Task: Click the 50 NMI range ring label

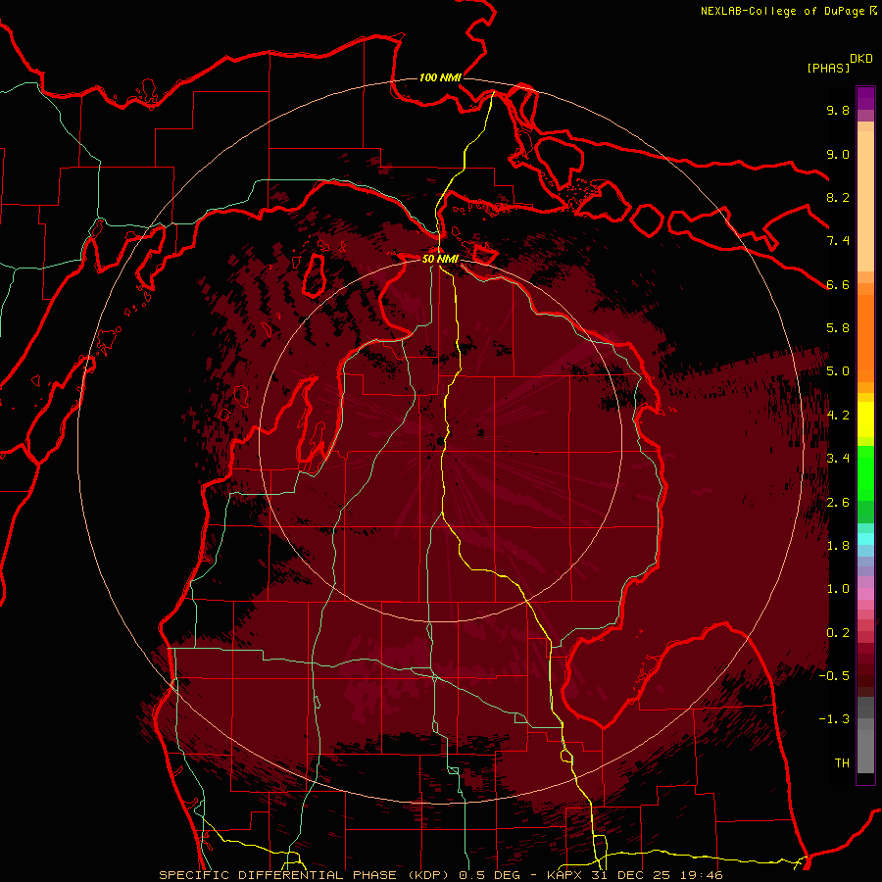Action: (440, 259)
